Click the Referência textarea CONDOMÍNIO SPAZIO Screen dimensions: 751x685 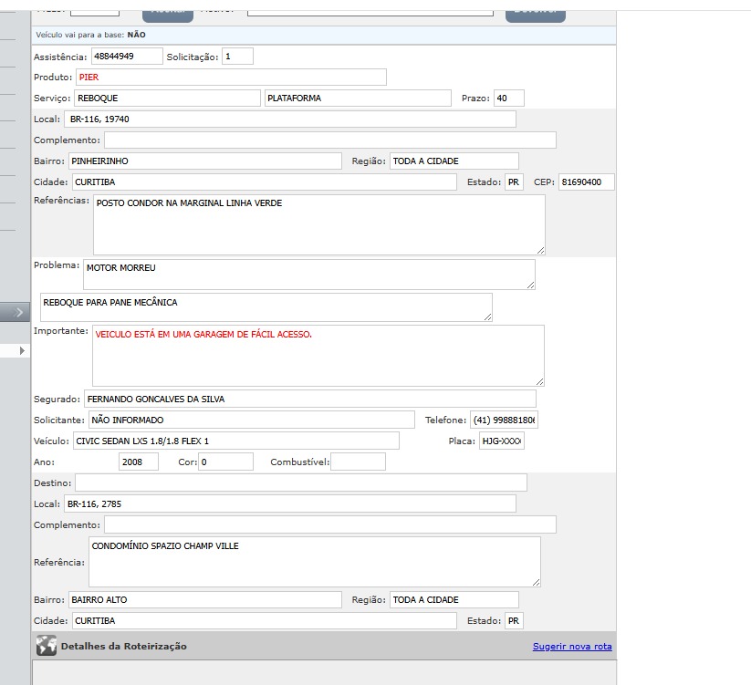pyautogui.click(x=315, y=562)
